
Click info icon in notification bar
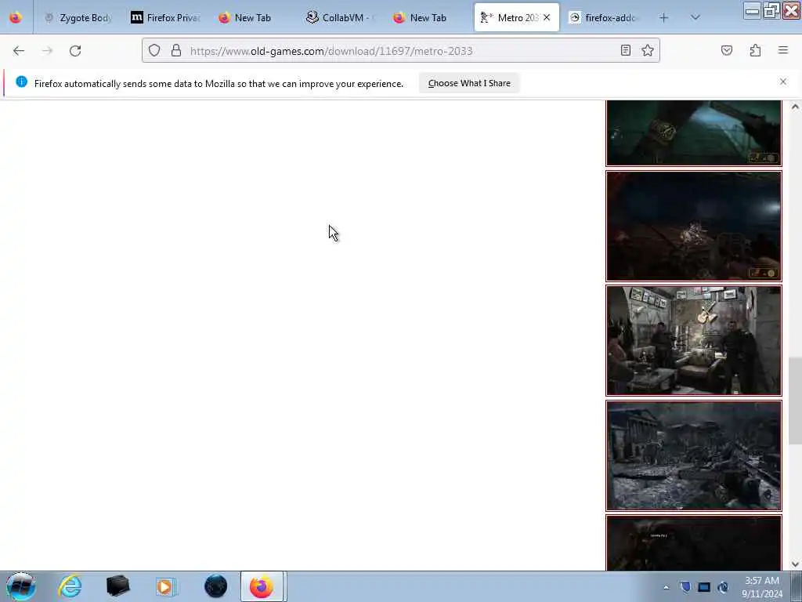click(21, 82)
